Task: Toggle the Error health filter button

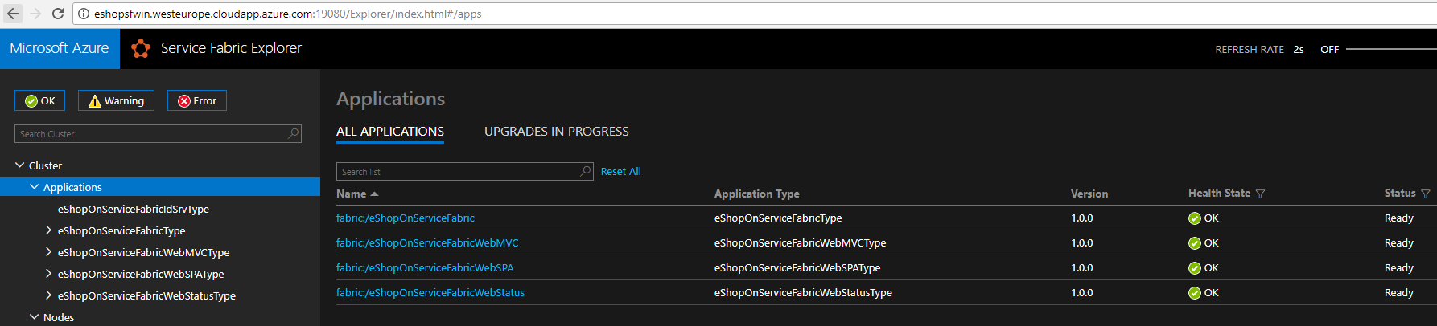Action: point(197,100)
